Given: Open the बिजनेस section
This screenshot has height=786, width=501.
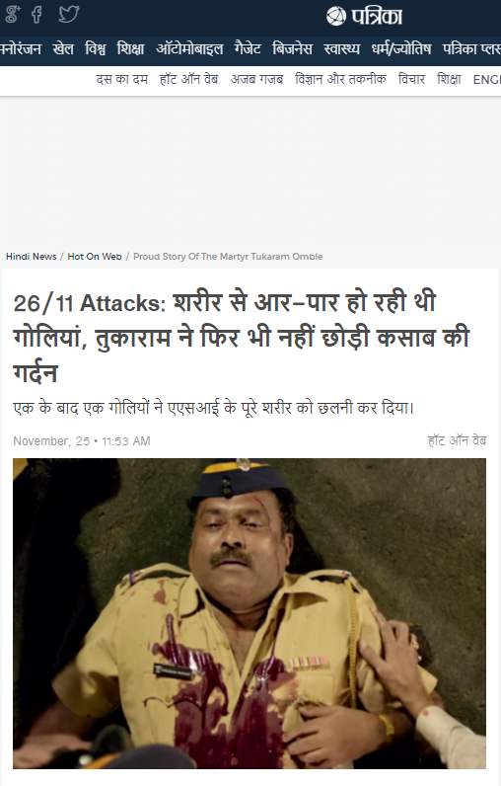Looking at the screenshot, I should 292,49.
